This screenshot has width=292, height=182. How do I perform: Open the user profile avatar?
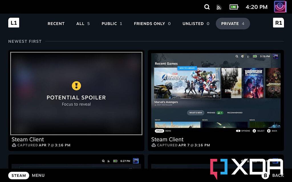[280, 7]
